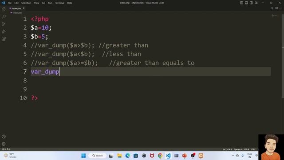This screenshot has height=160, width=284.
Task: Click '//greater than equals to' comment on line 6
Action: (x=152, y=63)
